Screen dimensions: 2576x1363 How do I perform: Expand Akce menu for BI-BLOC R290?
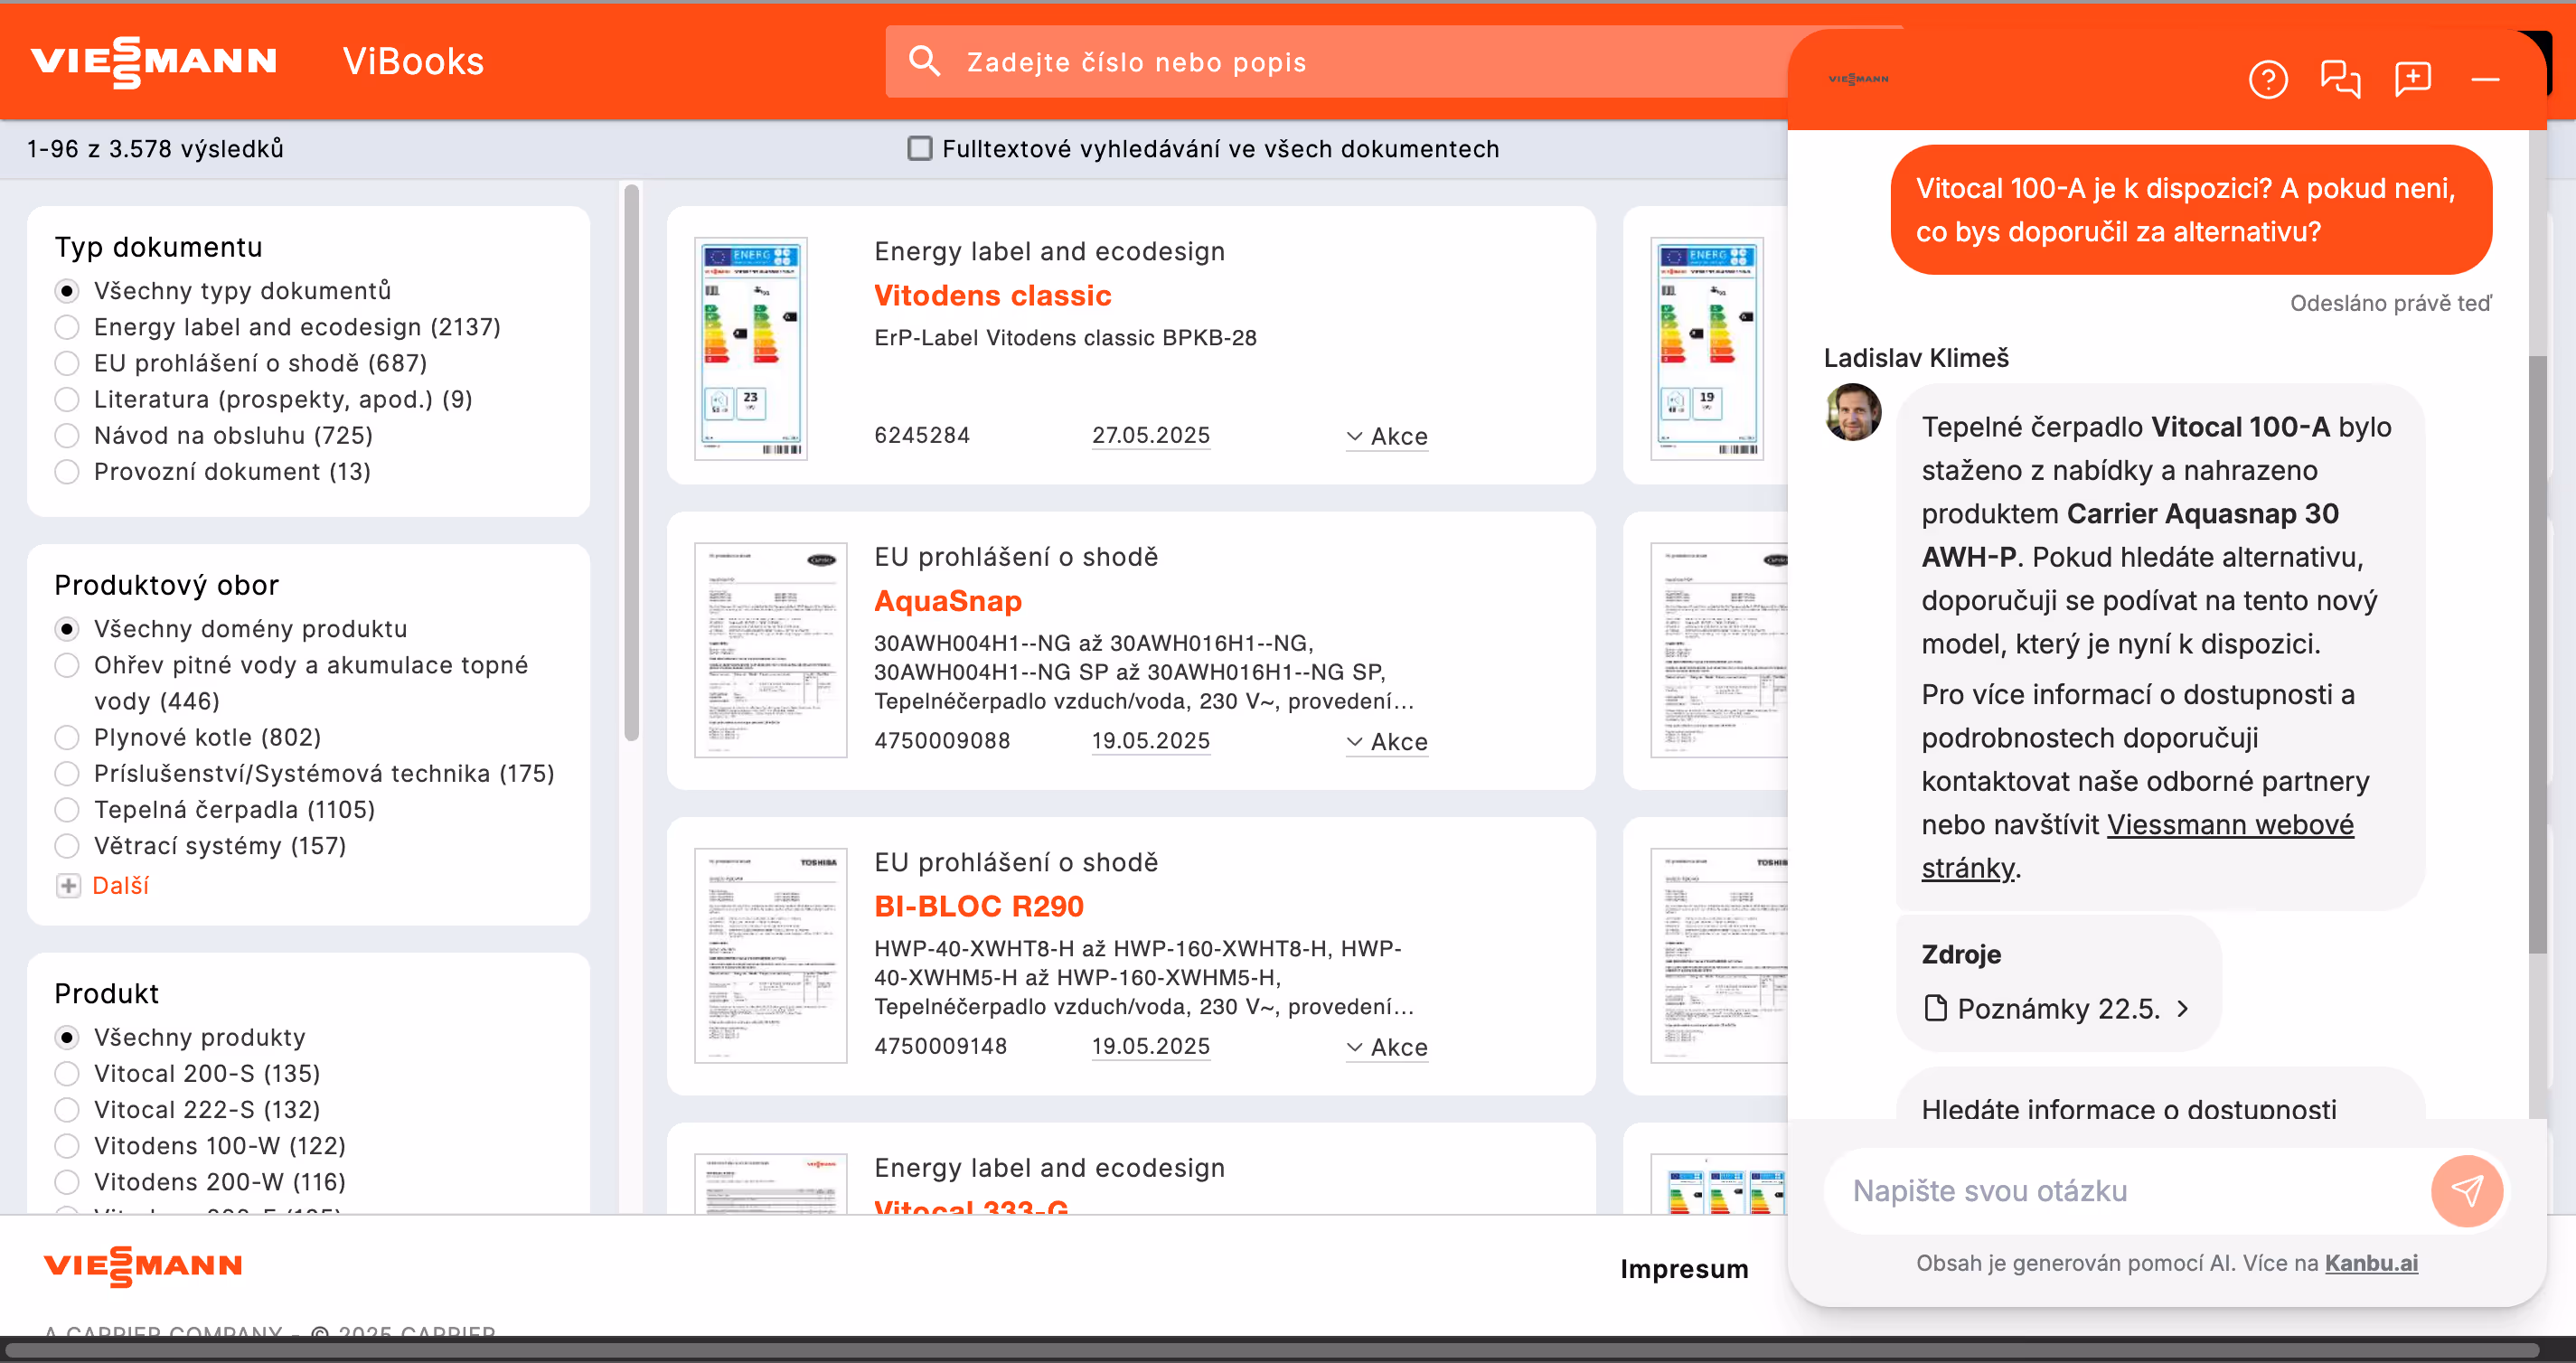(1387, 1047)
